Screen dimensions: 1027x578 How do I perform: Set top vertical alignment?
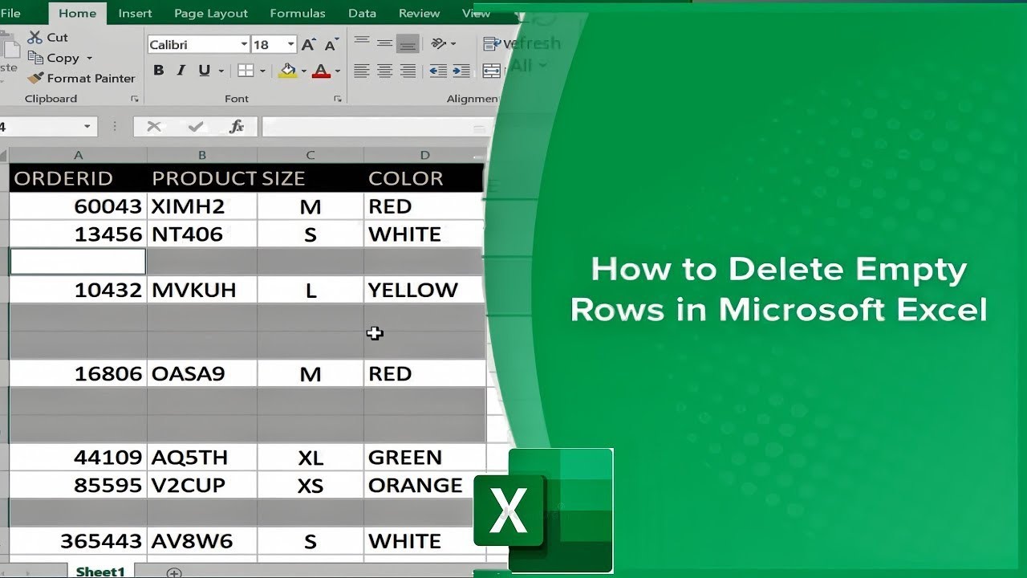pyautogui.click(x=362, y=42)
